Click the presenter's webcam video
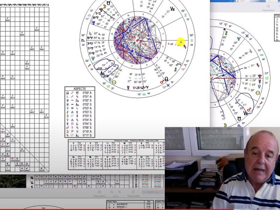The height and width of the screenshot is (210, 280). pyautogui.click(x=222, y=168)
